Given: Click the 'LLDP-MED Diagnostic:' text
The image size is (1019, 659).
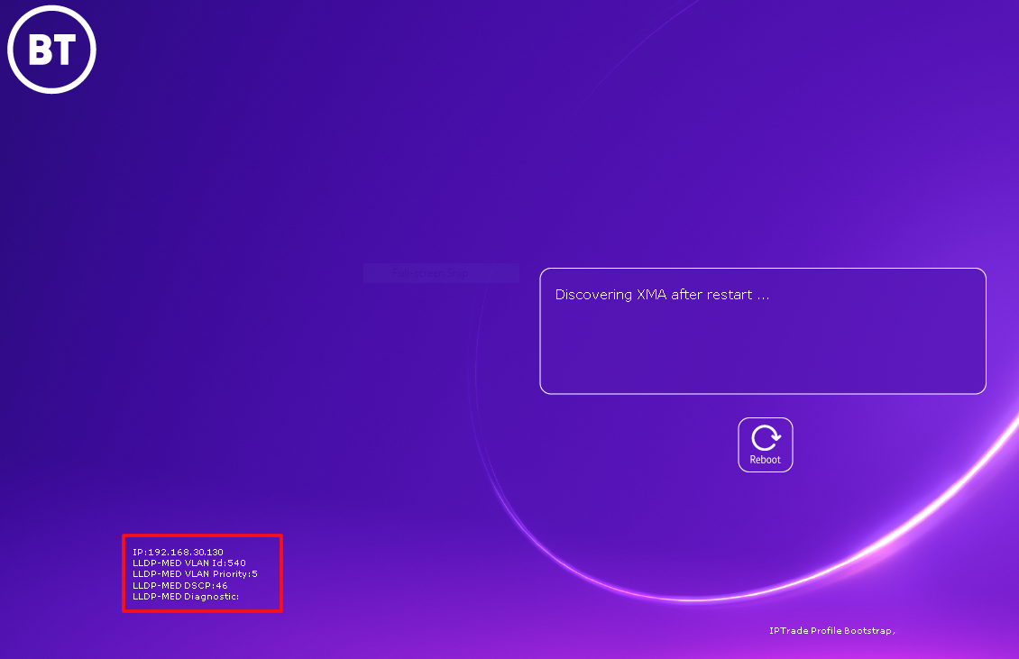Looking at the screenshot, I should (186, 597).
